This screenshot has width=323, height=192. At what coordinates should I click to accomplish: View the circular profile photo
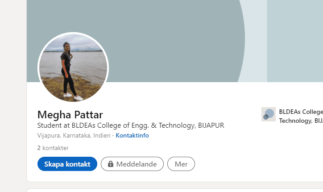(73, 67)
